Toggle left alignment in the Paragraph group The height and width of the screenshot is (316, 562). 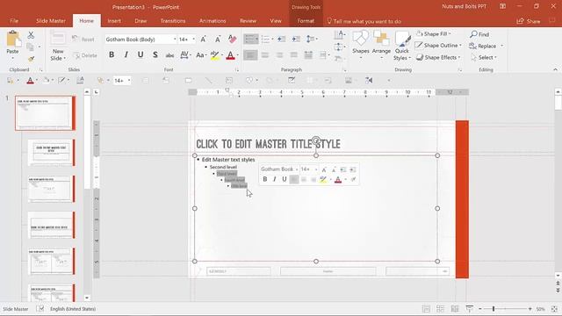click(250, 54)
